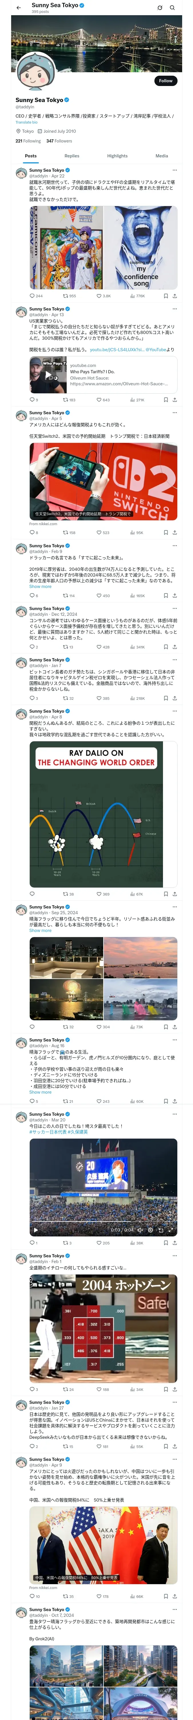Go back using the header arrow
This screenshot has width=193, height=1720.
19,8
